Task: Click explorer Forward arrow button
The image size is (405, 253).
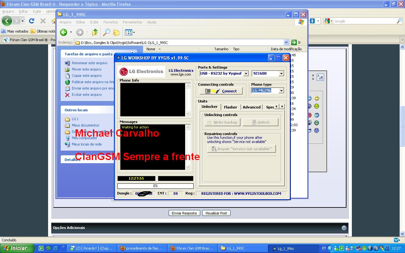Action: 80,32
